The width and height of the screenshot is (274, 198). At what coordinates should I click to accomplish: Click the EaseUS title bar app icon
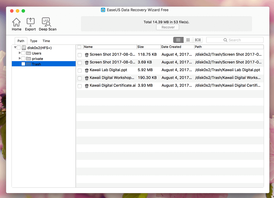103,10
